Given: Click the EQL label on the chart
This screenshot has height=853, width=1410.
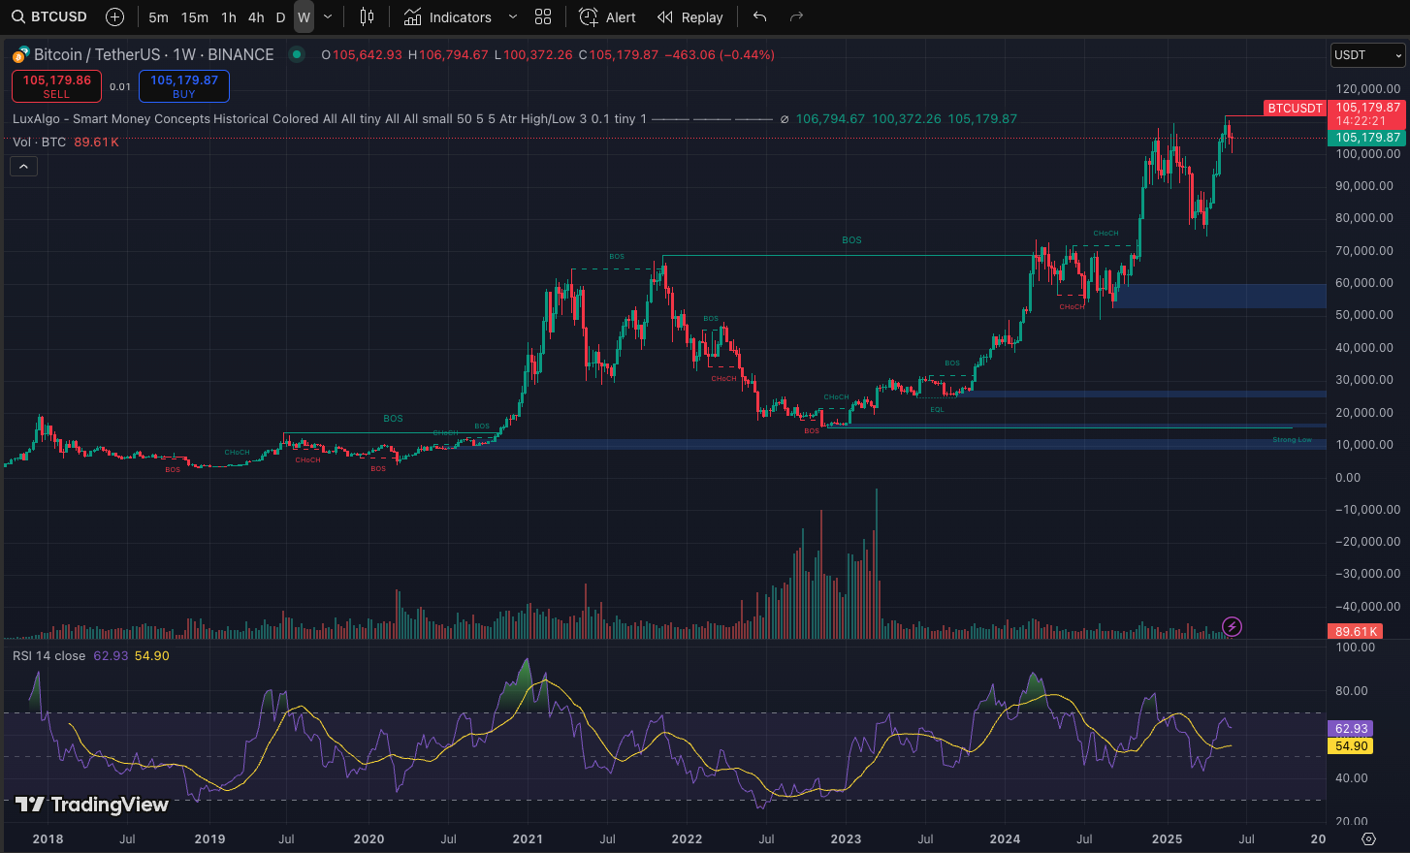Looking at the screenshot, I should pos(937,410).
